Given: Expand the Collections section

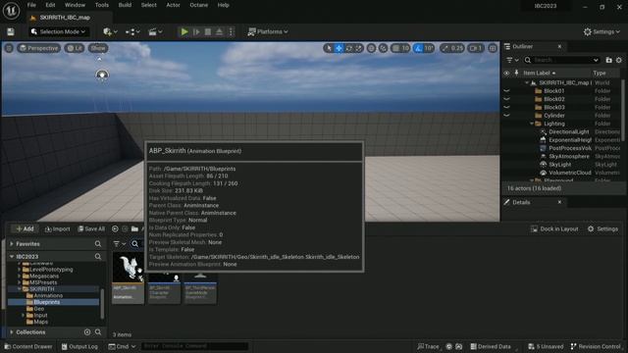Looking at the screenshot, I should pyautogui.click(x=12, y=332).
